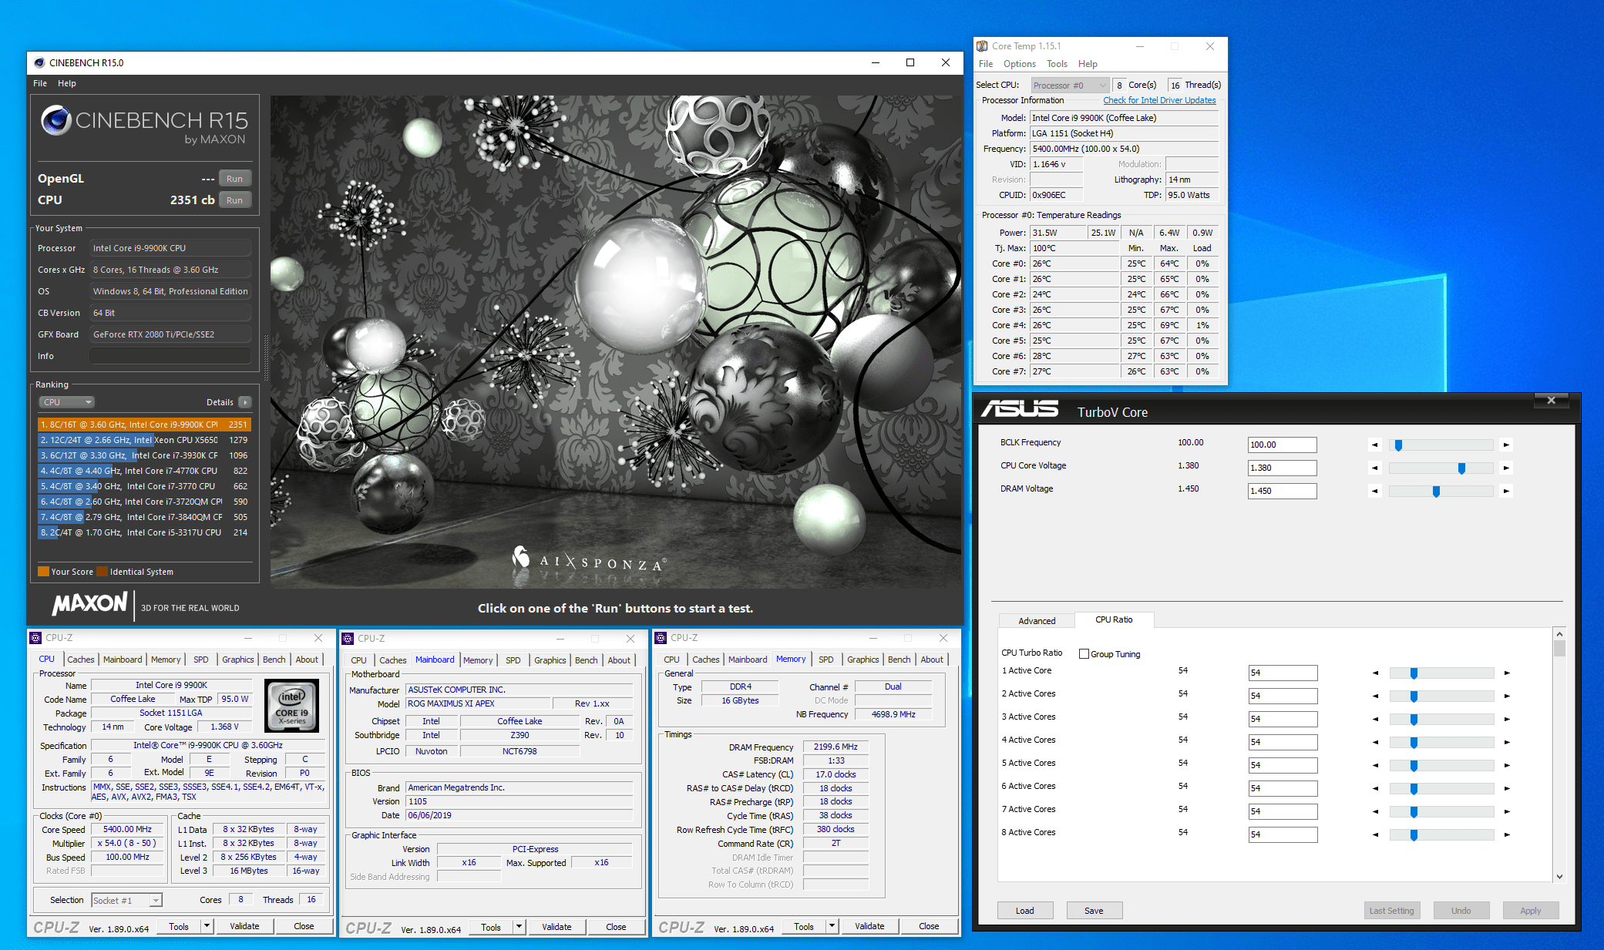The image size is (1604, 950).
Task: Click Validate in CPU-Z Memory window
Action: 869,927
